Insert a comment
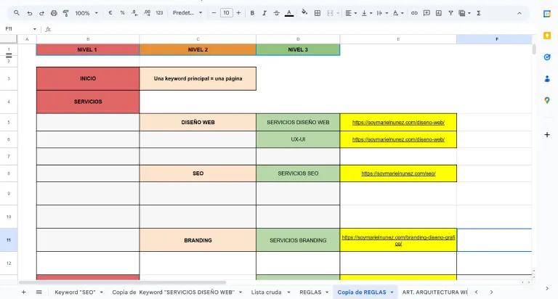558x299 pixels. (426, 13)
